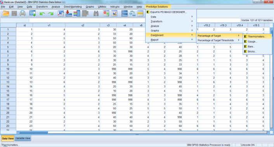Choose Thermometers from the submenu
This screenshot has height=147, width=274.
(x=257, y=37)
